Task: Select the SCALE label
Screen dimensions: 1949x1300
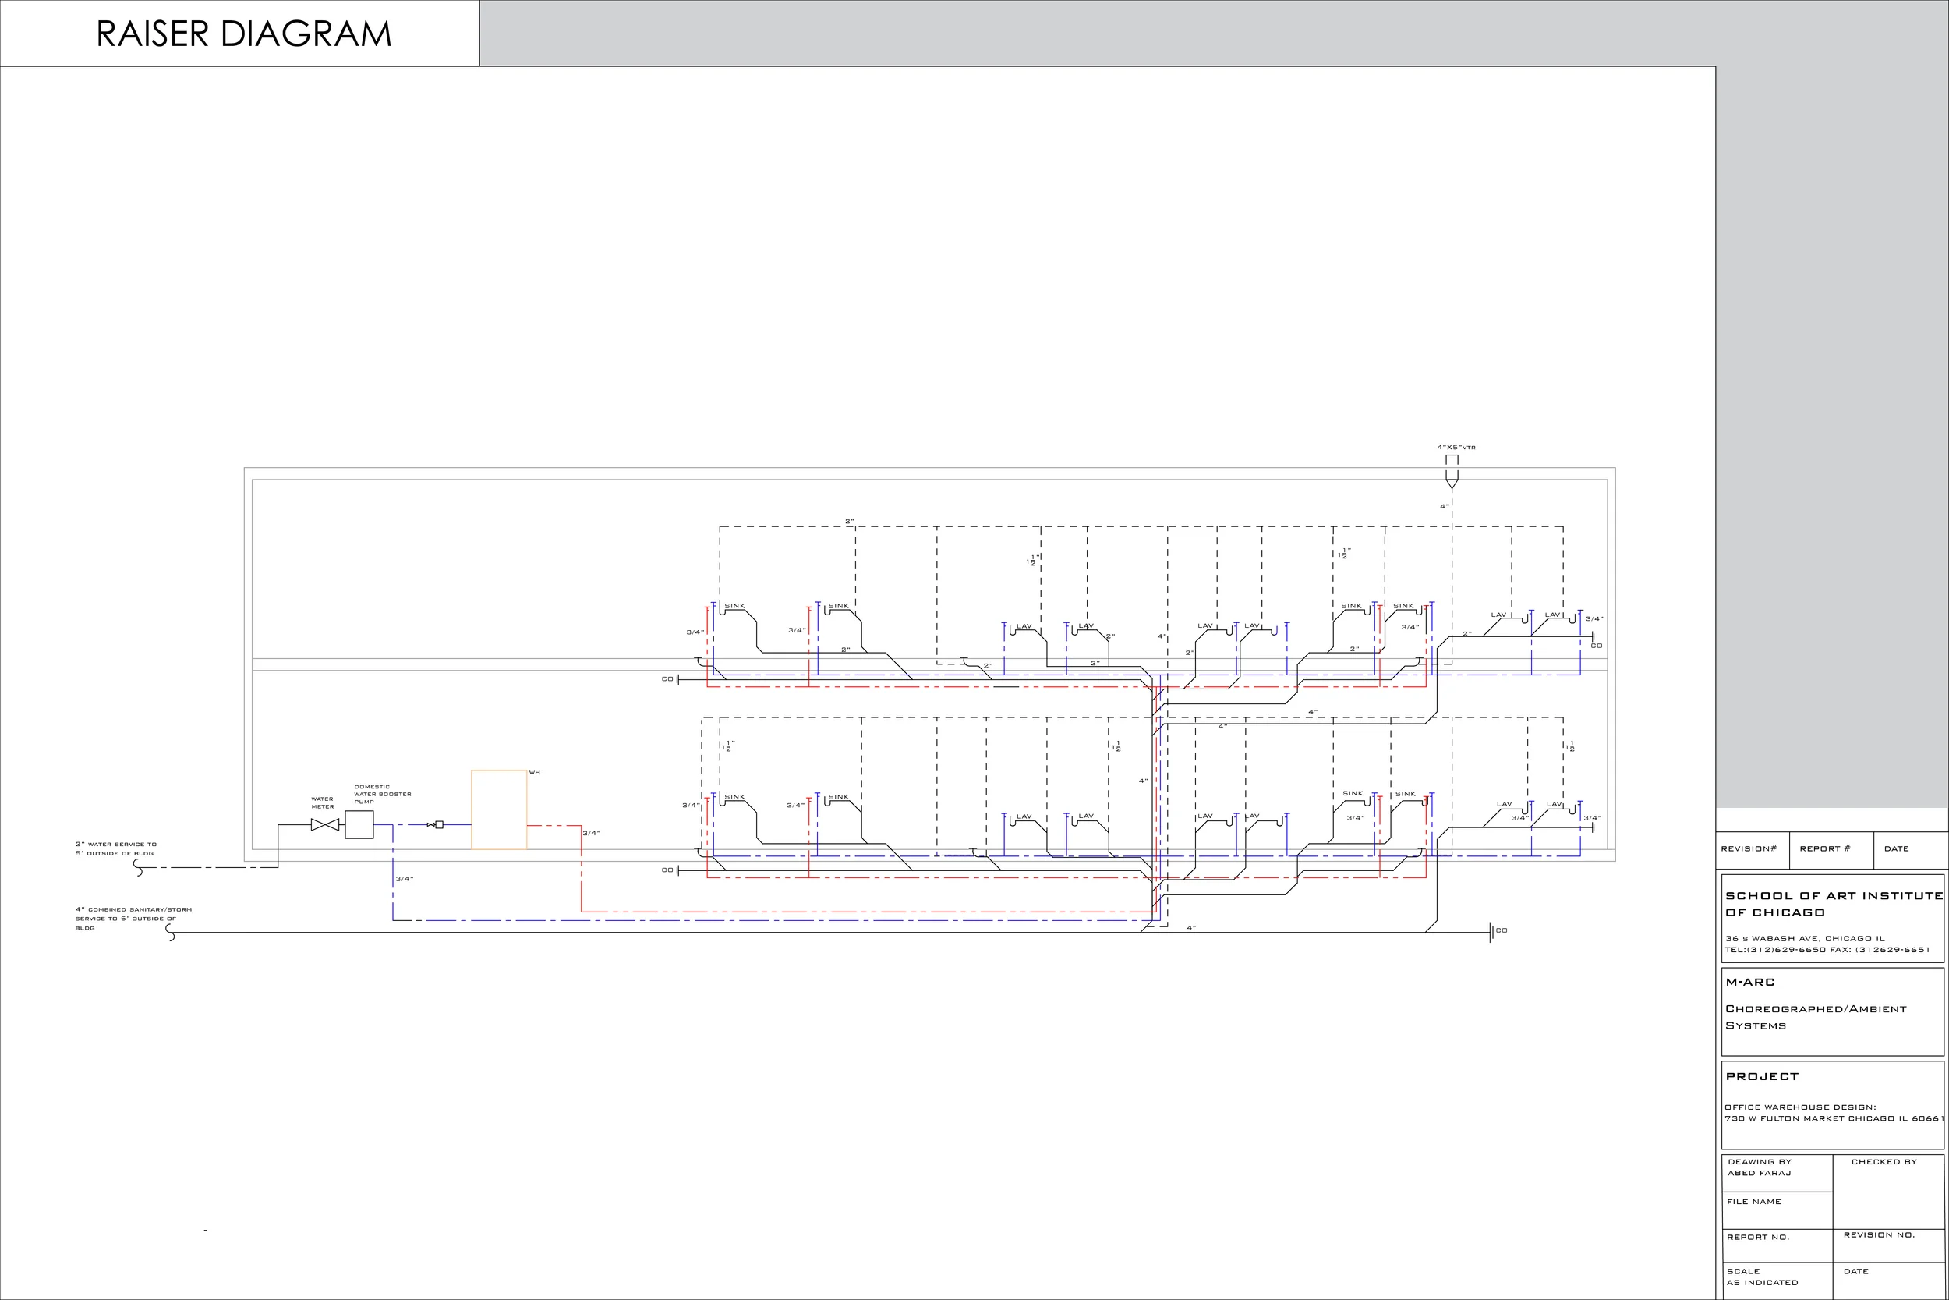Action: [x=1743, y=1271]
